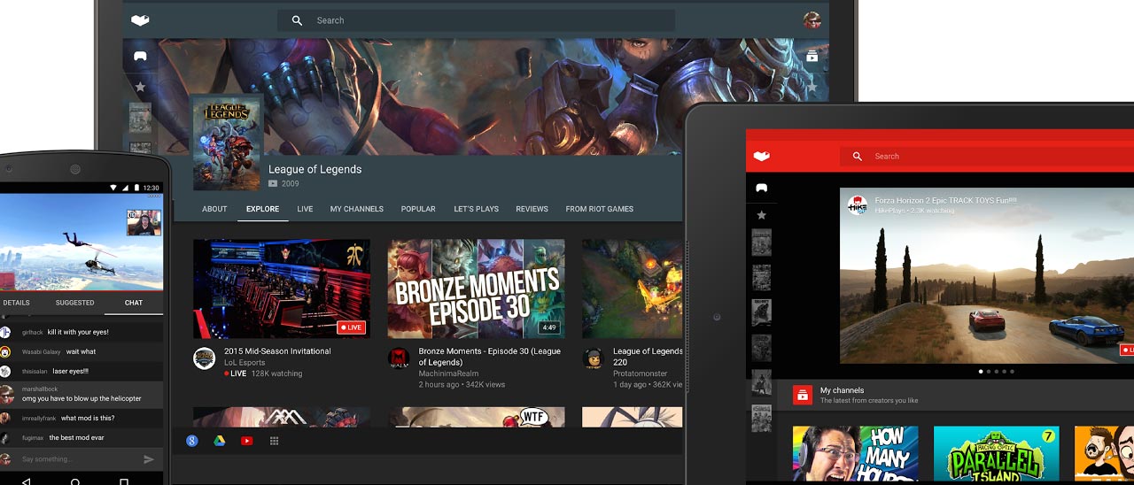Viewport: 1134px width, 485px height.
Task: Click the star icon in tablet sidebar
Action: pos(761,215)
